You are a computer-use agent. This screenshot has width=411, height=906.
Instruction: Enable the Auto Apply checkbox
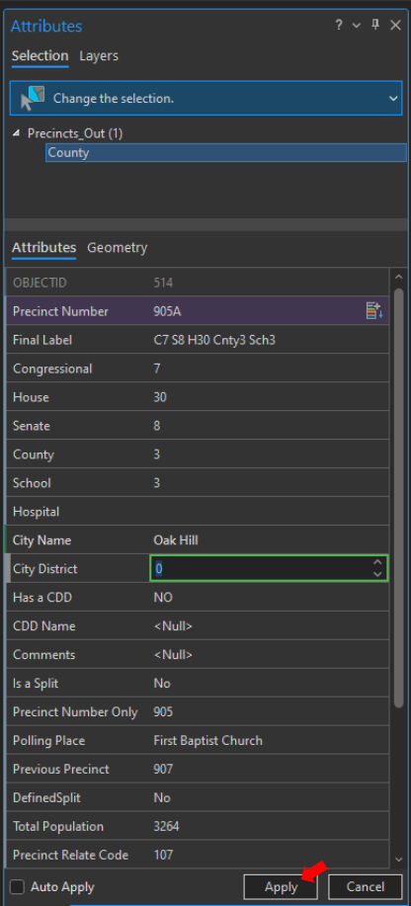click(18, 887)
